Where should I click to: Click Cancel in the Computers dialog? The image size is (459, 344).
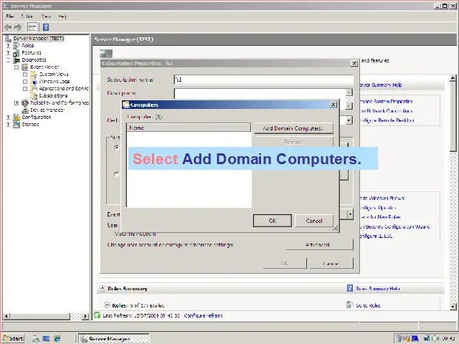314,221
